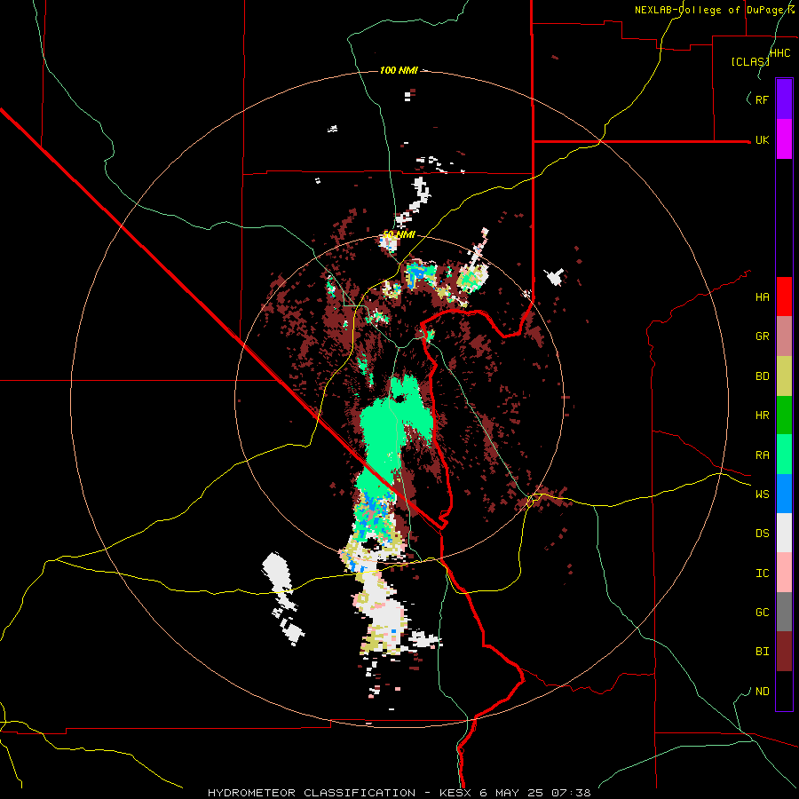
Task: Click the WS legend label
Action: tap(762, 494)
